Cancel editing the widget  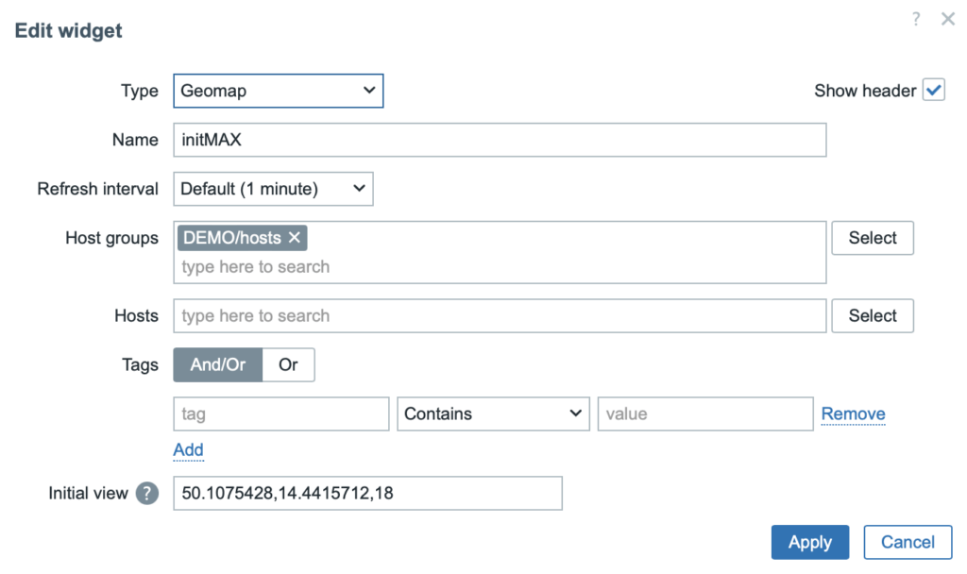pos(908,542)
